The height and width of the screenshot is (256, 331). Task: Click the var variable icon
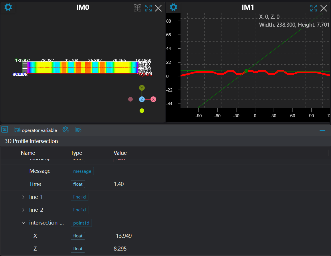[x=5, y=130]
